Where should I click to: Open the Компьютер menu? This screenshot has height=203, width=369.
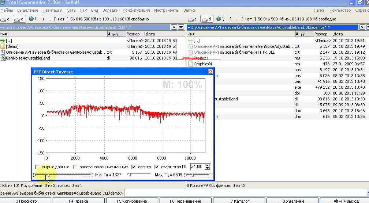pyautogui.click(x=340, y=10)
